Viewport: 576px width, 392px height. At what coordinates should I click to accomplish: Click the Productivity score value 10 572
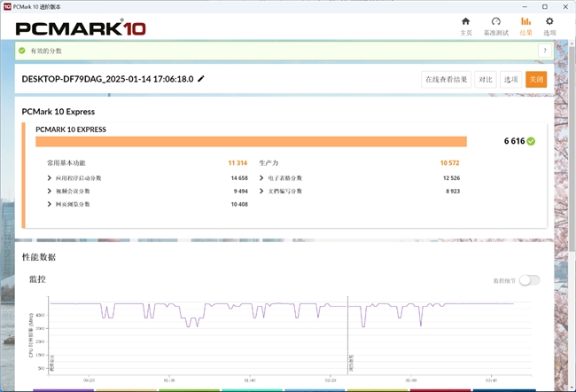point(449,163)
